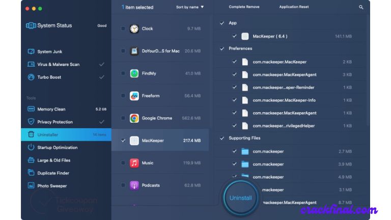Open the Turbo Boost menu entry
The image size is (391, 220).
66,77
